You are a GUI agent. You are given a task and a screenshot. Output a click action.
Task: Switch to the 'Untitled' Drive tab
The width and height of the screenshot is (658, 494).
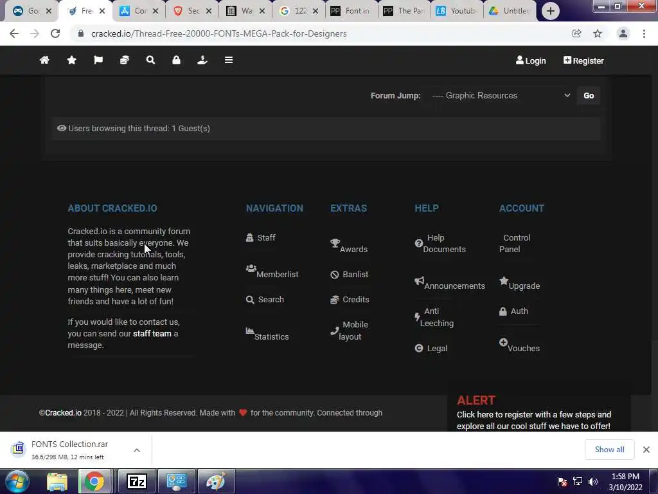point(510,11)
